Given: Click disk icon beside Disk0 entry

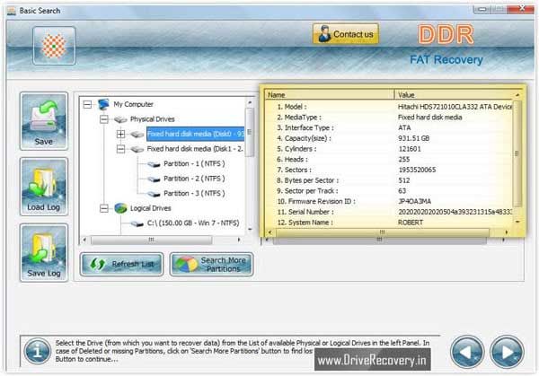Looking at the screenshot, I should 137,135.
